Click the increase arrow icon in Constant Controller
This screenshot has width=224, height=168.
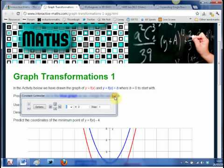(x=60, y=107)
